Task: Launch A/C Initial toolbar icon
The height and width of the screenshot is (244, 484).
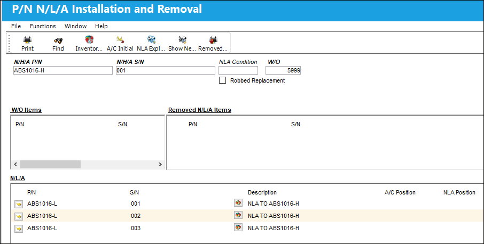Action: pyautogui.click(x=120, y=40)
